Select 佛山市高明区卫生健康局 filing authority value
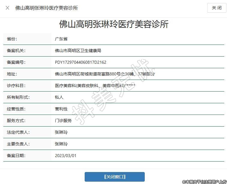This screenshot has width=227, height=184. 78,51
